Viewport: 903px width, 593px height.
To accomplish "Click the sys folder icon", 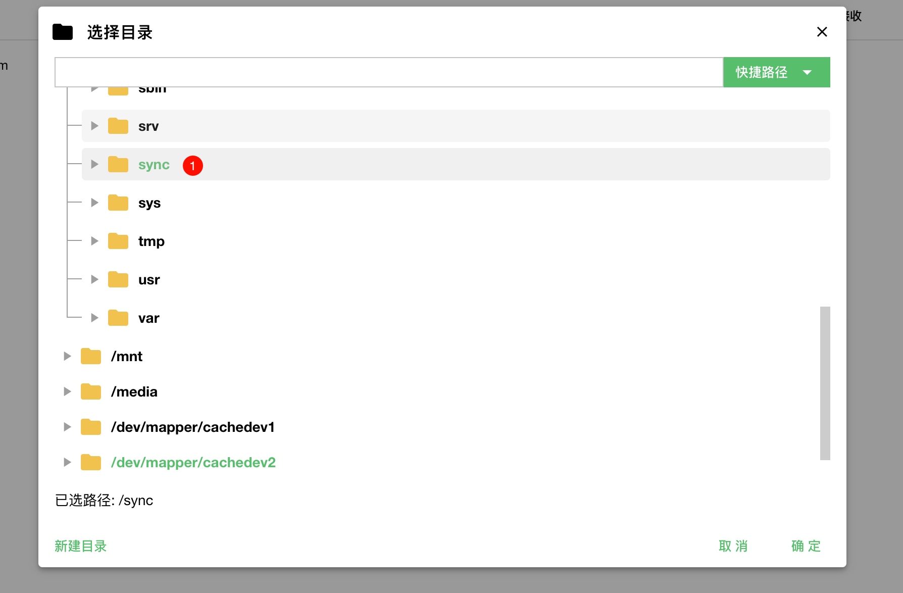I will pyautogui.click(x=118, y=203).
